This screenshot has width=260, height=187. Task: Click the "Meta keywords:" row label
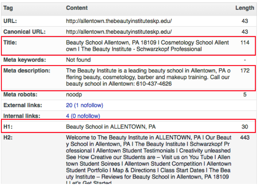tap(24, 60)
